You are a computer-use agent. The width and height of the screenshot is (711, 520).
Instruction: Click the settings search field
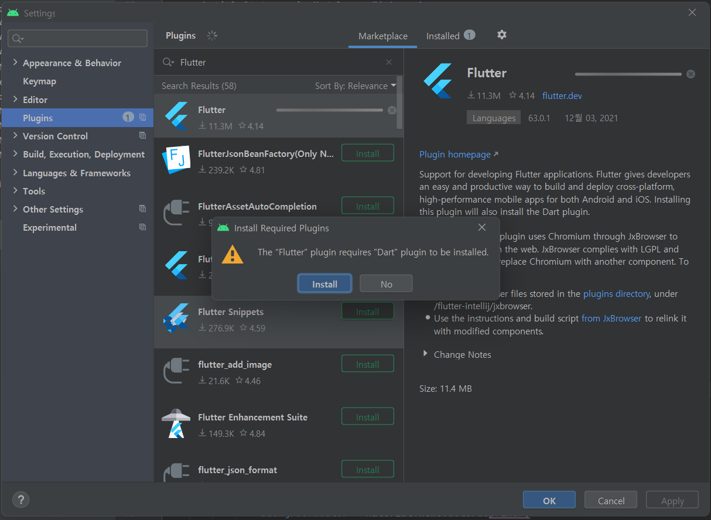[77, 38]
